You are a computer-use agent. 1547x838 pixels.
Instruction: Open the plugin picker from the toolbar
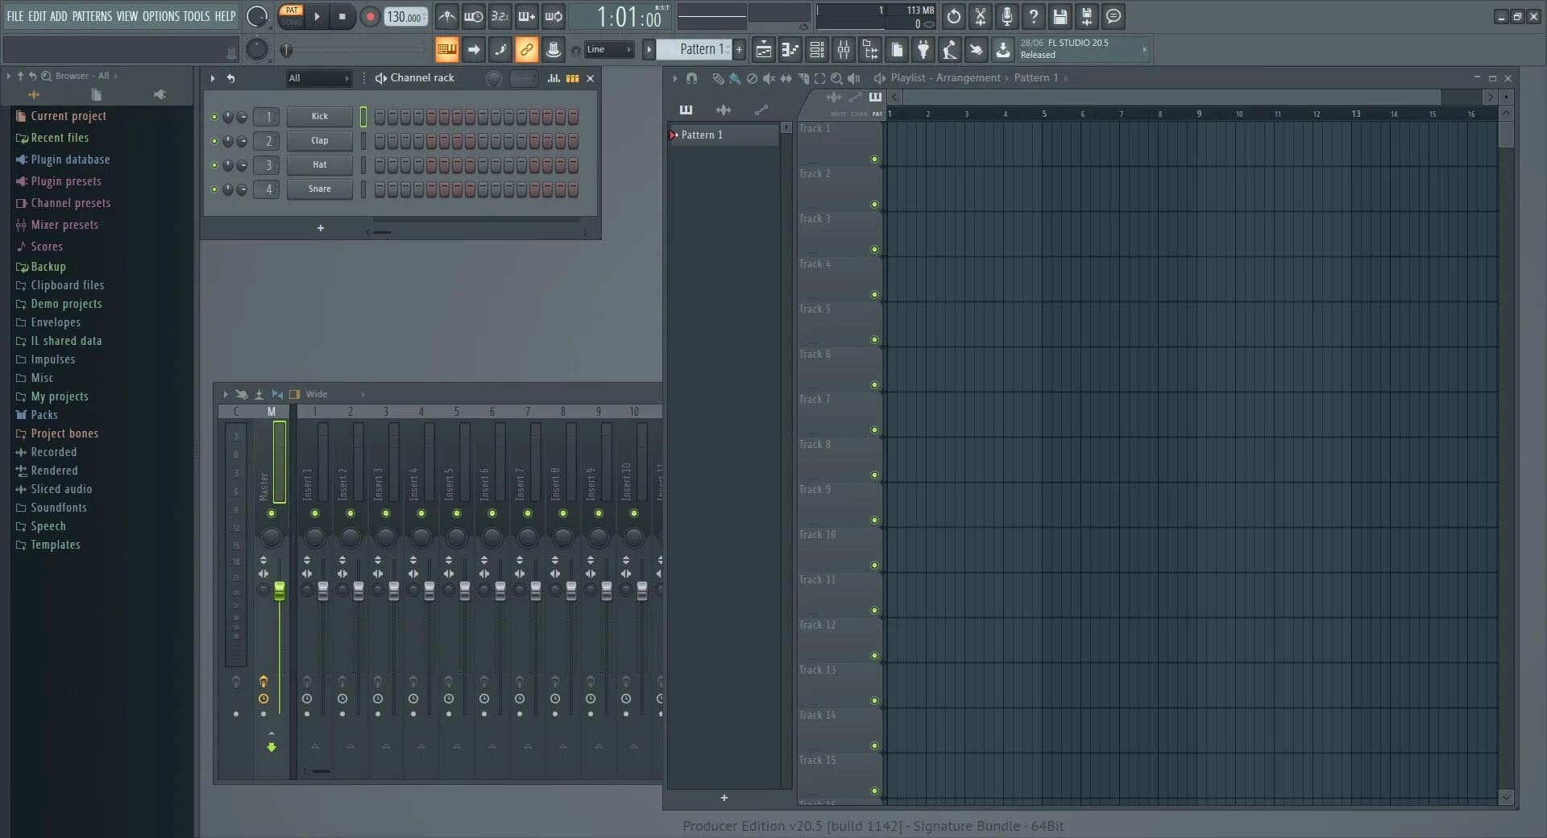(x=923, y=49)
